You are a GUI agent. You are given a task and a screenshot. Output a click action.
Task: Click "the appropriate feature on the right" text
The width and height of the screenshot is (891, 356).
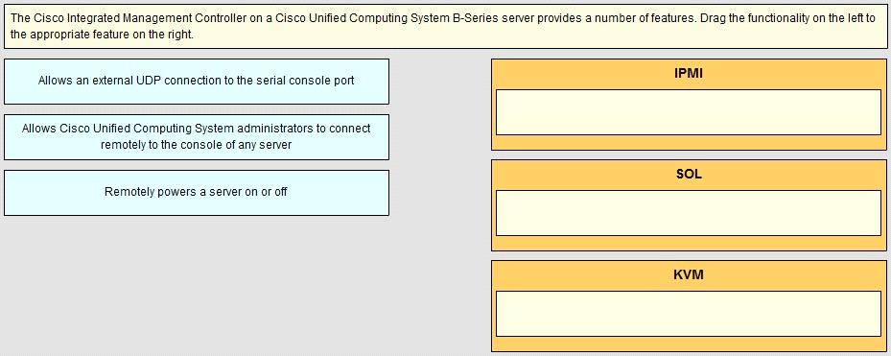pyautogui.click(x=103, y=35)
